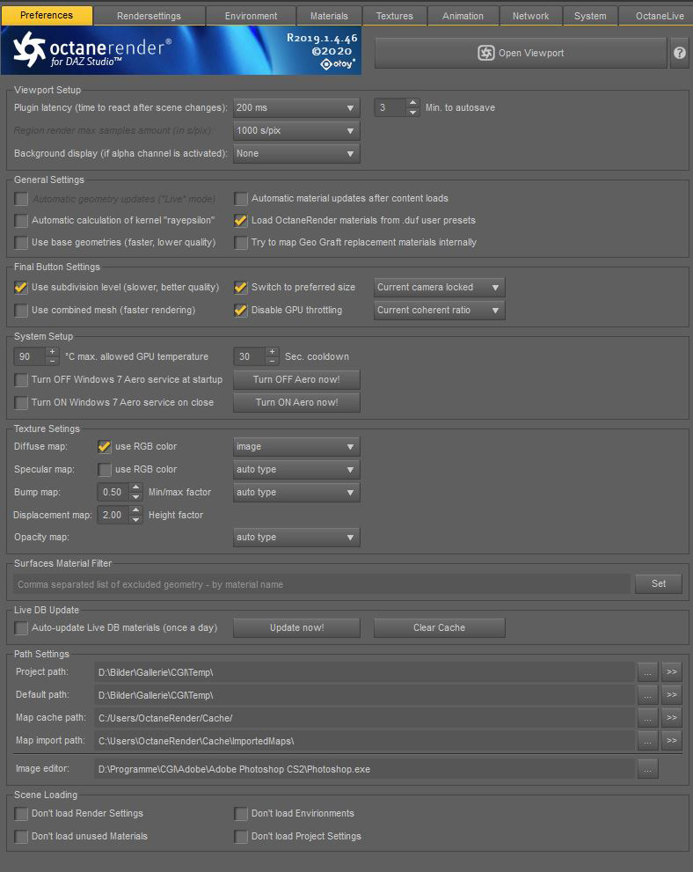The height and width of the screenshot is (872, 693).
Task: Open the Current coherent ratio dropdown
Action: pyautogui.click(x=439, y=311)
